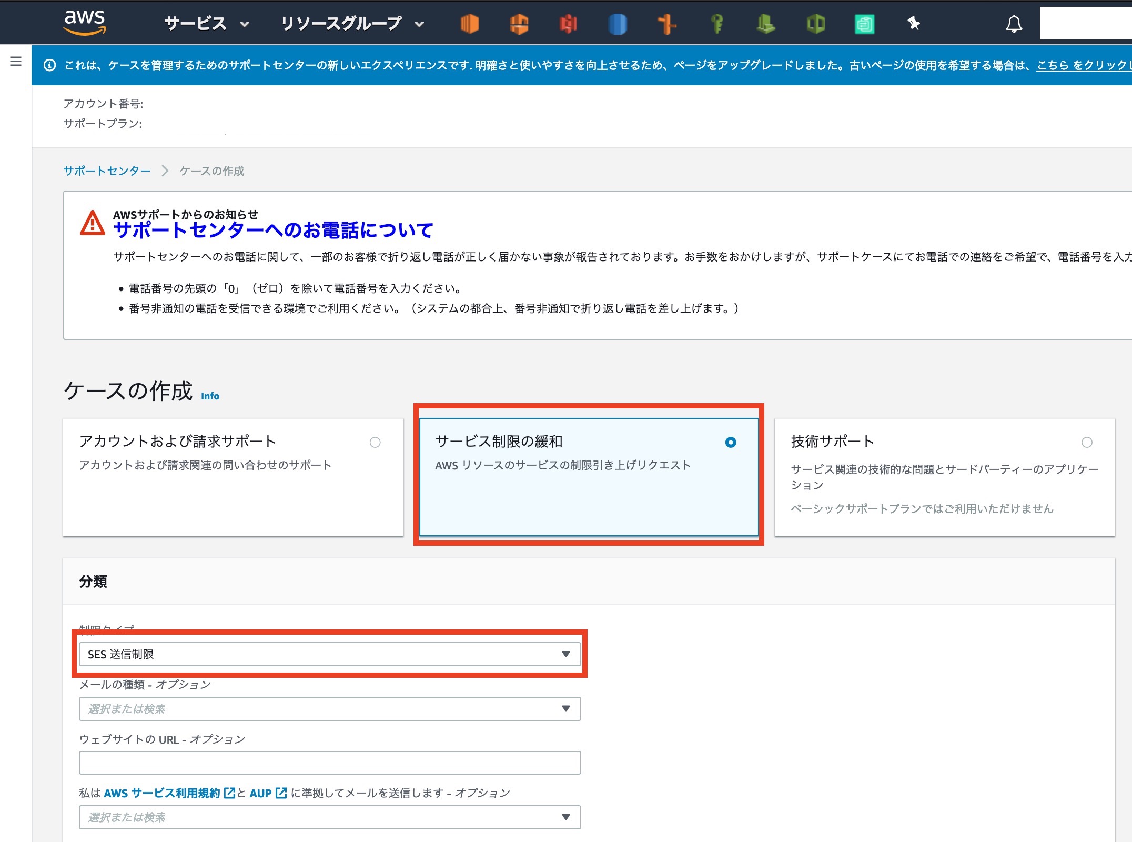Open the SES 送信制限 limit type dropdown

(330, 654)
